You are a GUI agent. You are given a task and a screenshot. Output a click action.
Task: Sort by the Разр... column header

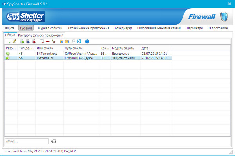point(11,48)
